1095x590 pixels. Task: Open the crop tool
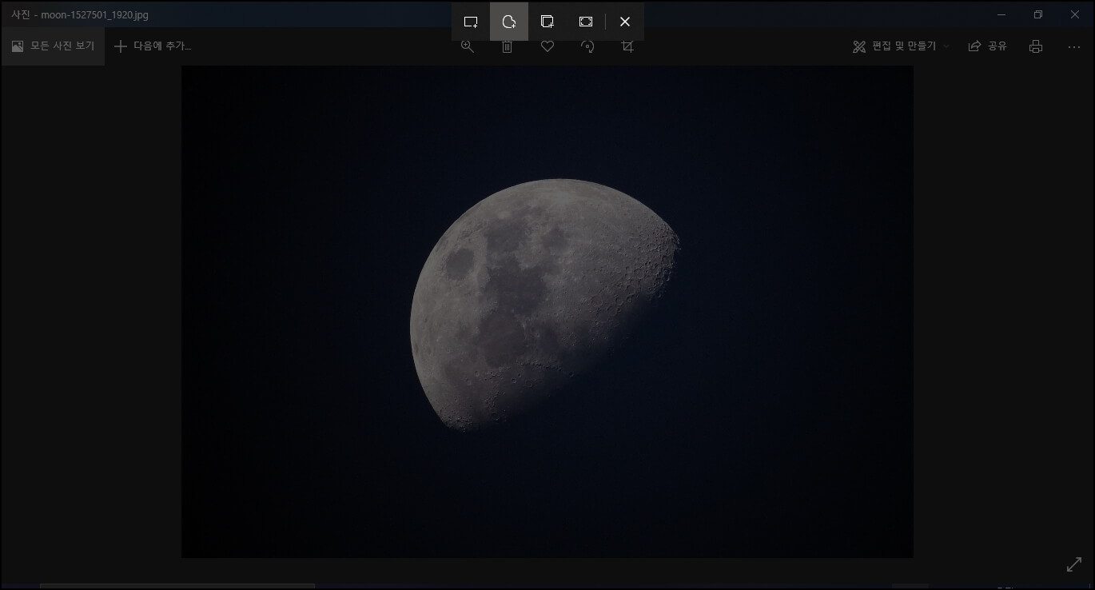point(627,47)
